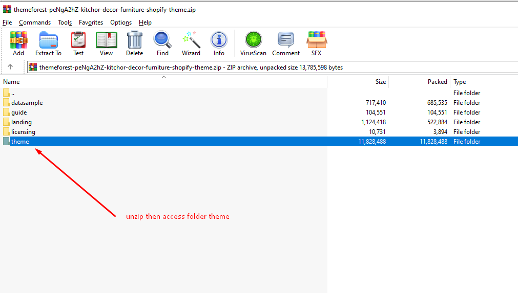Click size value 104,551 of guide
The width and height of the screenshot is (518, 293).
376,112
